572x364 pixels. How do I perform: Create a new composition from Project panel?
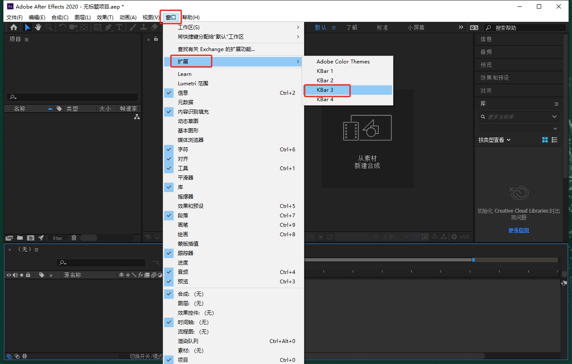[31, 238]
